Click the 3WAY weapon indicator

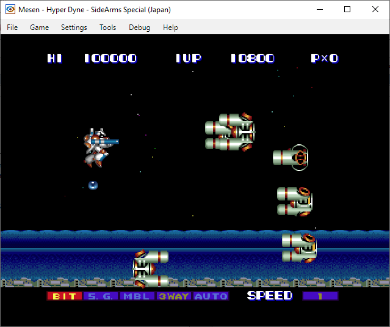tap(173, 296)
